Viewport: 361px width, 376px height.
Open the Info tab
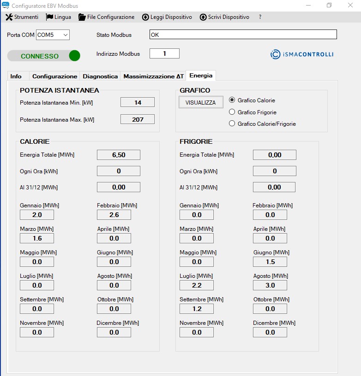point(16,76)
